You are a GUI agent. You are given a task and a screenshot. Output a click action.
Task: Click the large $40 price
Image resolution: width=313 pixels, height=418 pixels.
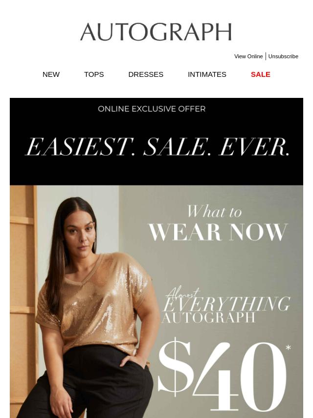[x=222, y=376]
